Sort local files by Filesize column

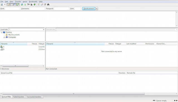click(x=32, y=44)
